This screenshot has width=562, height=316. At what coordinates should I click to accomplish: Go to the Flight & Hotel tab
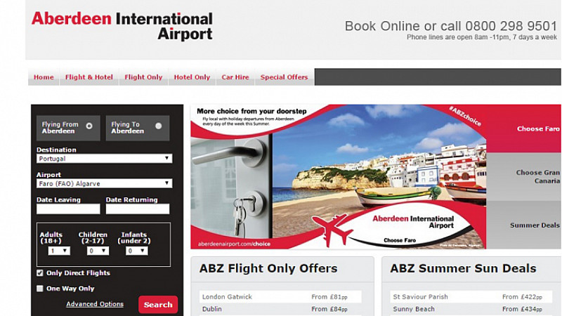89,77
